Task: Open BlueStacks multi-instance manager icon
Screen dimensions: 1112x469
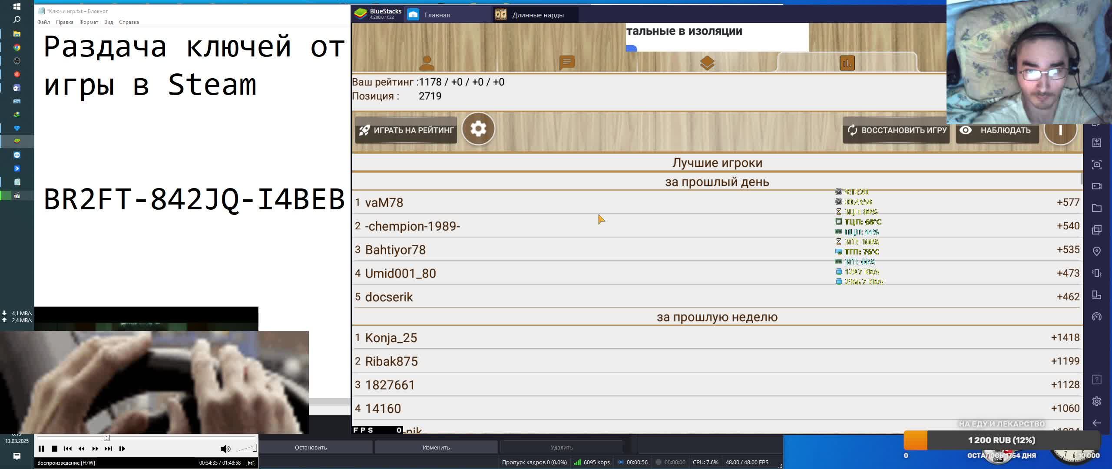Action: (1097, 230)
